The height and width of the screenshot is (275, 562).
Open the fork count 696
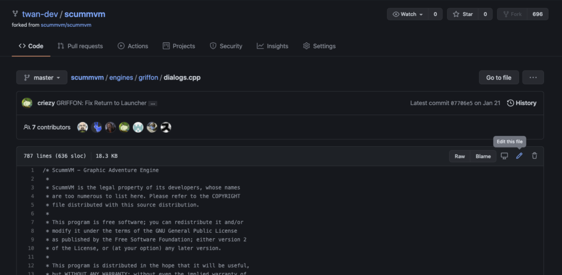(538, 14)
